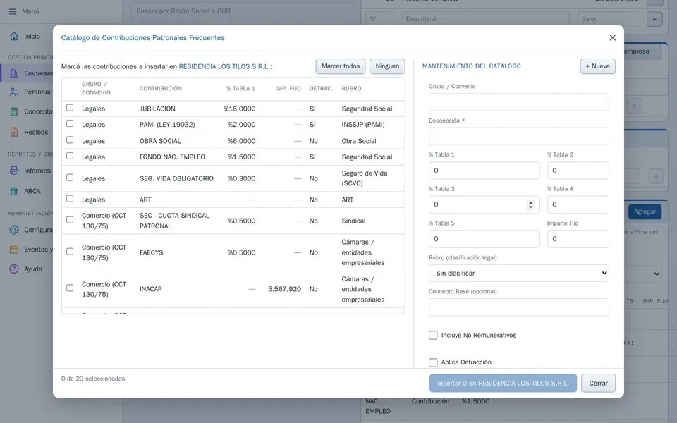The image size is (677, 423).
Task: Click the RUBRO column header
Action: click(x=351, y=89)
